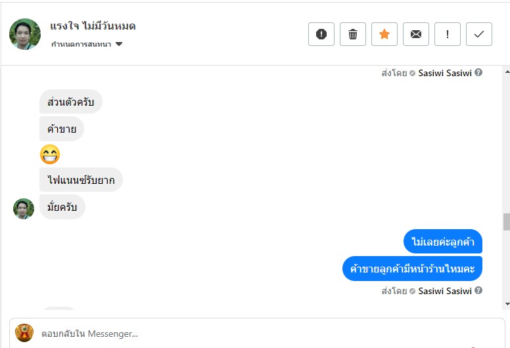Mark conversation done with checkmark icon
This screenshot has width=510, height=348.
[x=479, y=34]
